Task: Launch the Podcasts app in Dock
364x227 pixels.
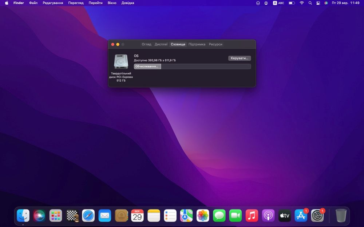Action: 268,215
